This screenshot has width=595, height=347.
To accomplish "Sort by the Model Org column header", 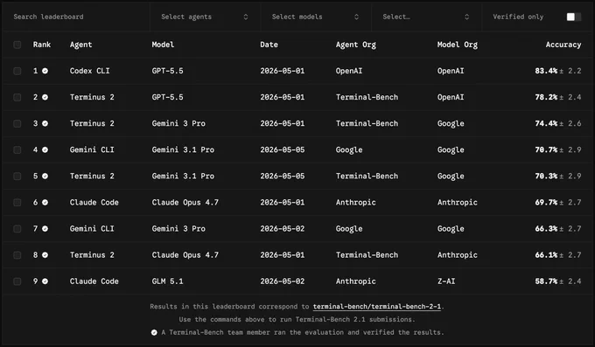I will [x=458, y=45].
